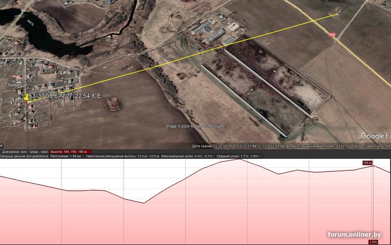Screen dimensions: 391x245
Task: Click the blue marker at path end
Action: tap(339, 13)
